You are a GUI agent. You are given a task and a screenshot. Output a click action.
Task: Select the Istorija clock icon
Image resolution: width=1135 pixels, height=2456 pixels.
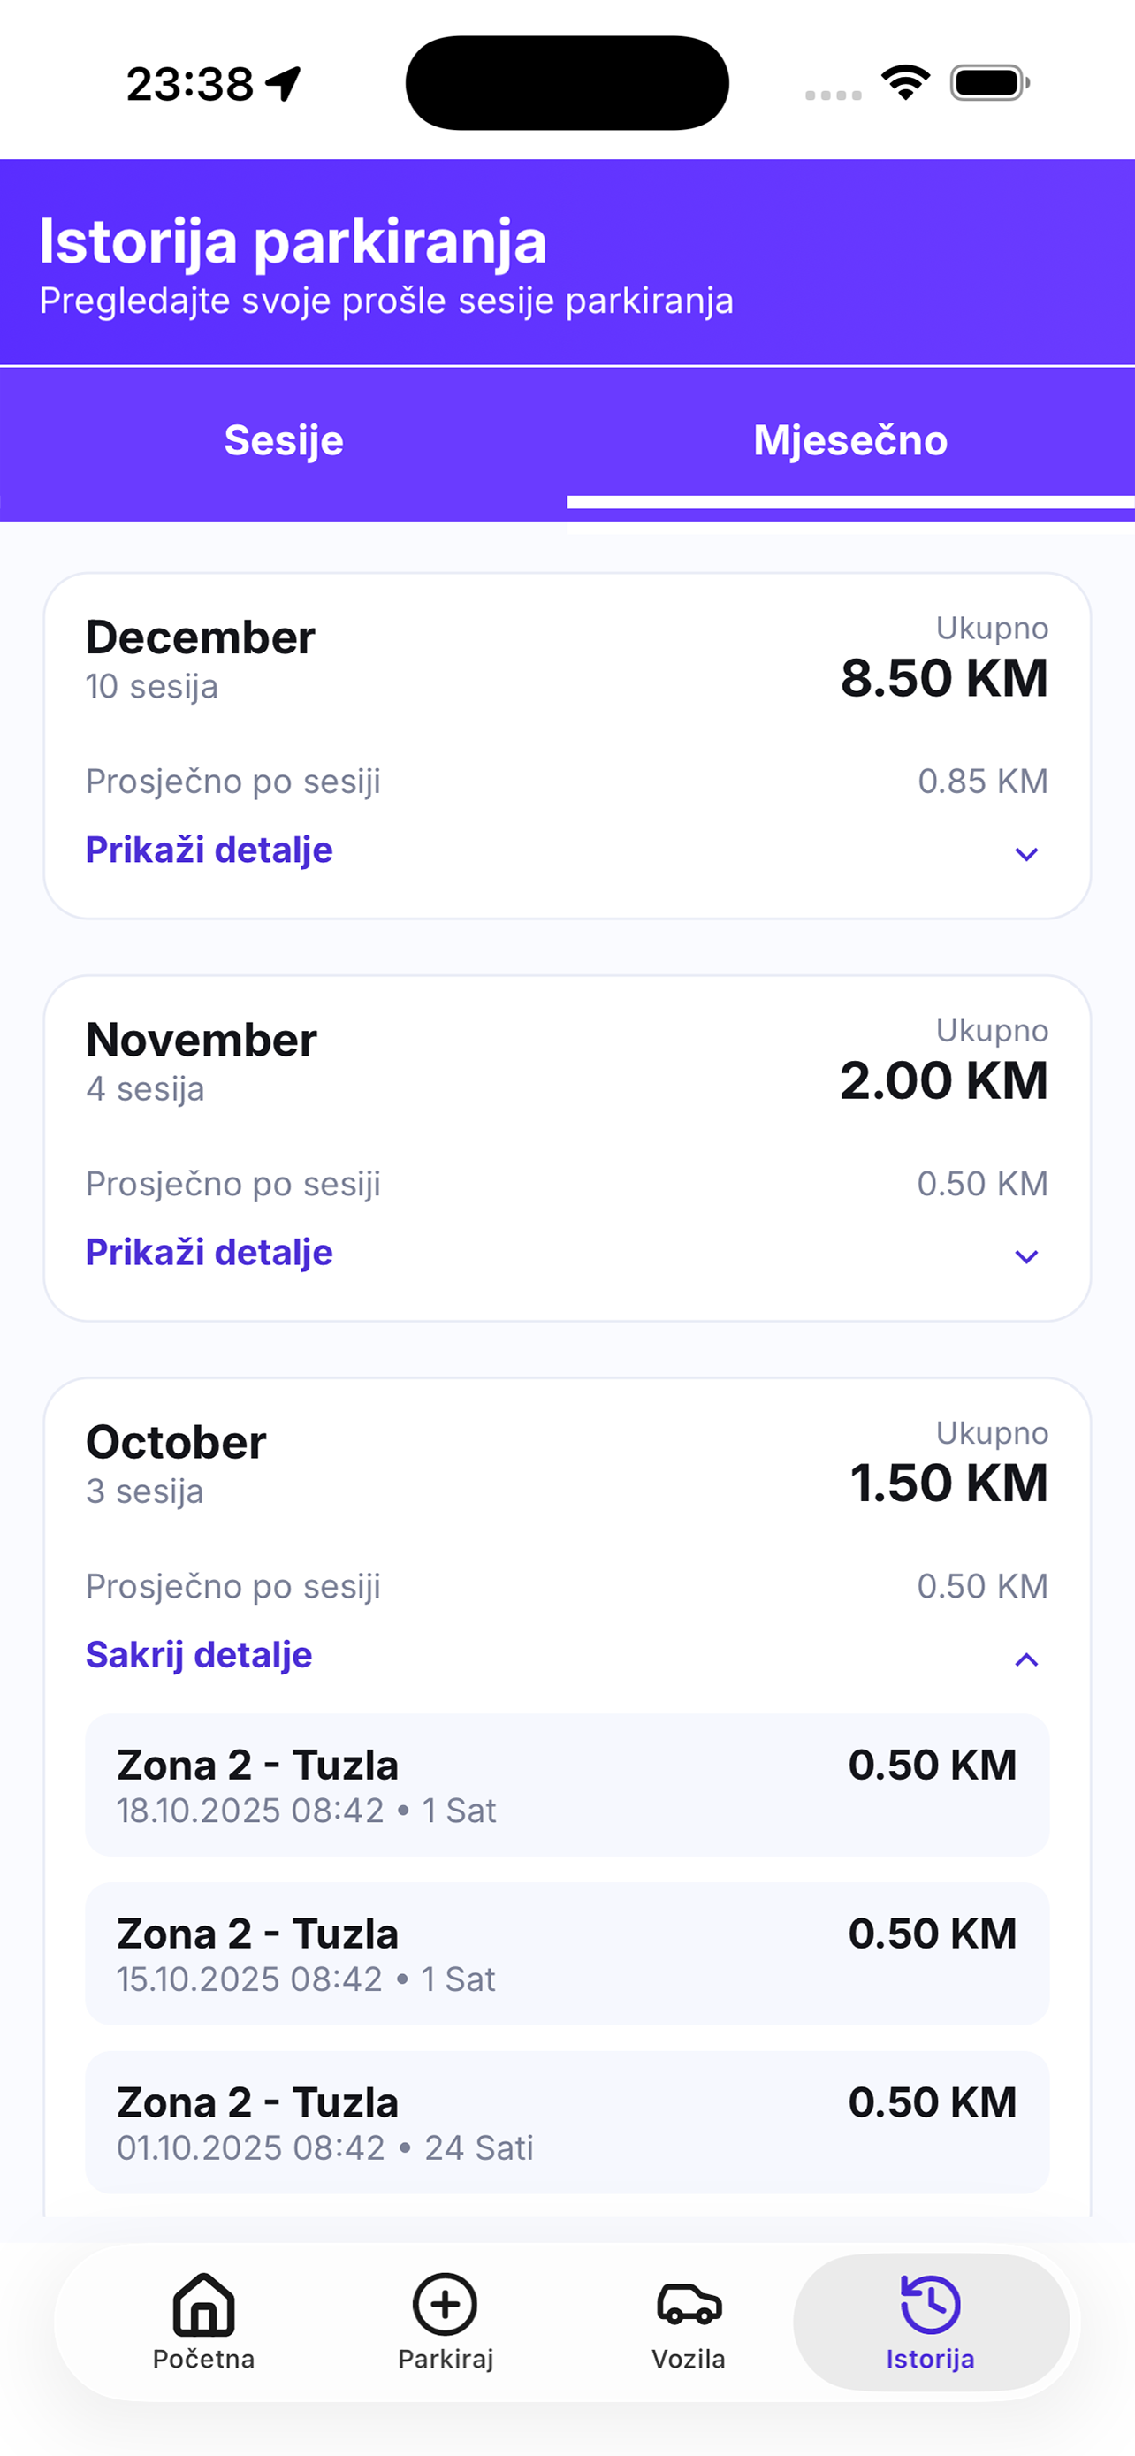point(930,2303)
